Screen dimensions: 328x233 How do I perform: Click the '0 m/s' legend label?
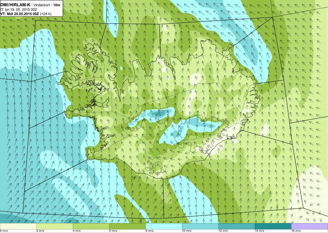click(x=4, y=231)
